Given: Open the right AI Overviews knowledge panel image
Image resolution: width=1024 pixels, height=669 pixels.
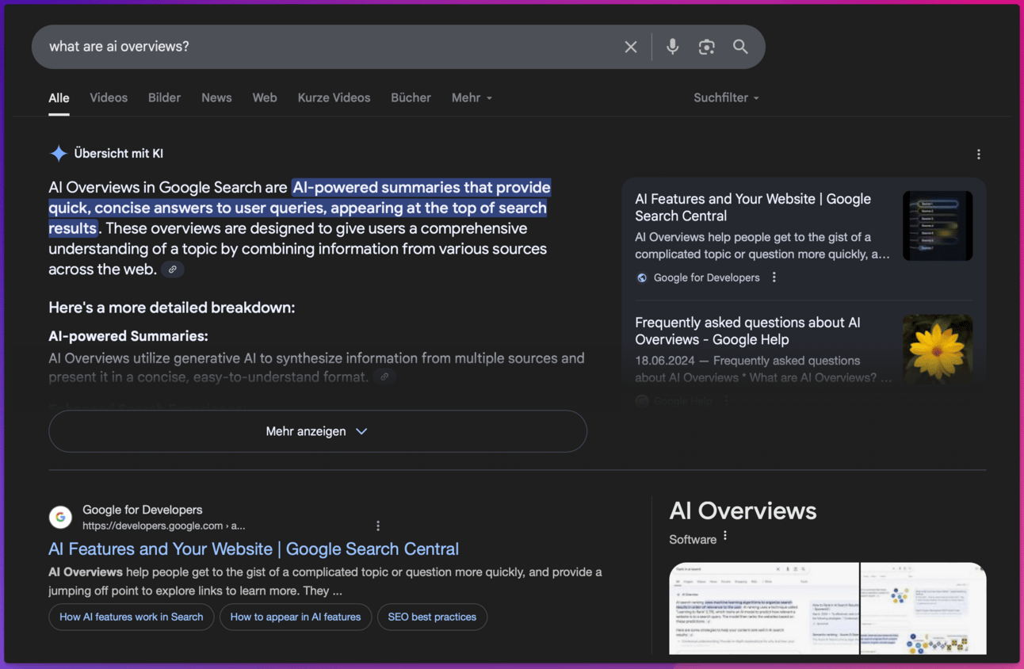Looking at the screenshot, I should tap(923, 609).
